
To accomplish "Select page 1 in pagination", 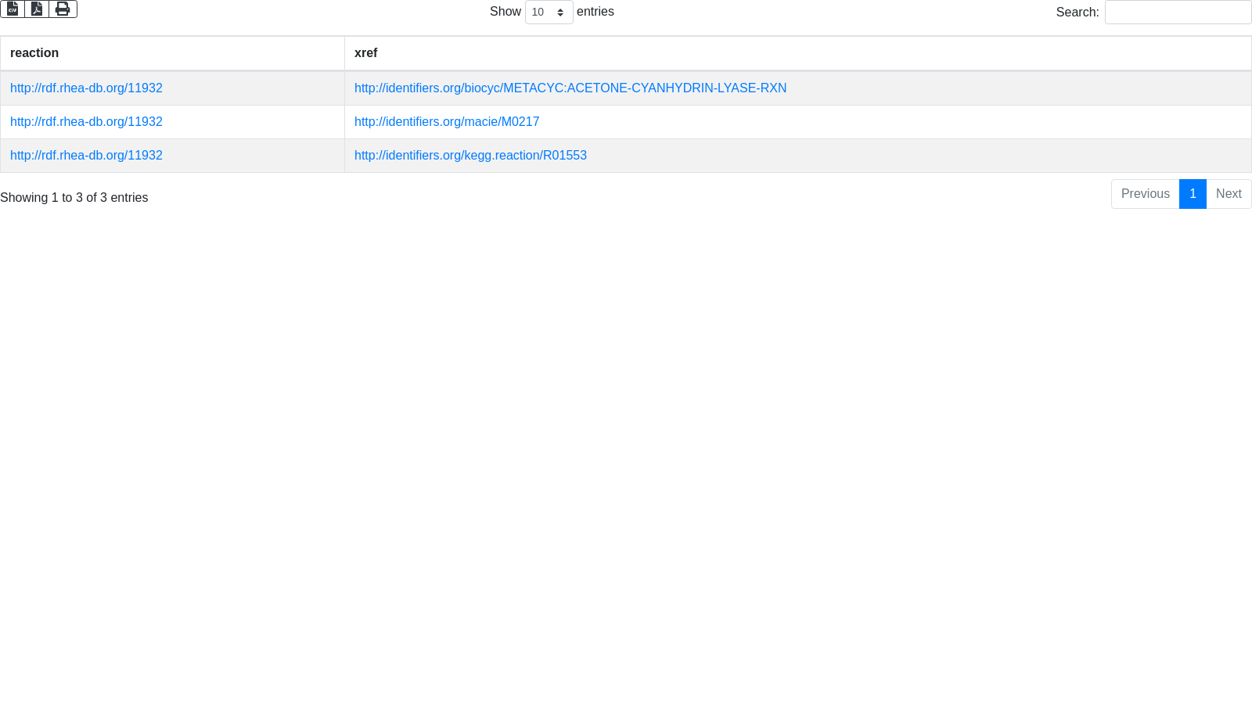I will pyautogui.click(x=1193, y=194).
